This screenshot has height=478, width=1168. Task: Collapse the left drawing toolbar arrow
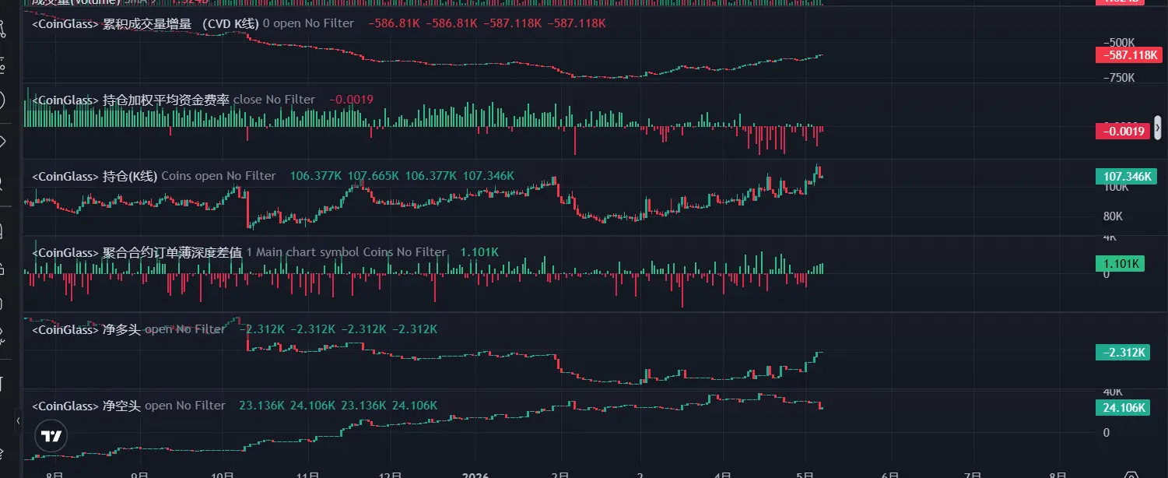19,420
